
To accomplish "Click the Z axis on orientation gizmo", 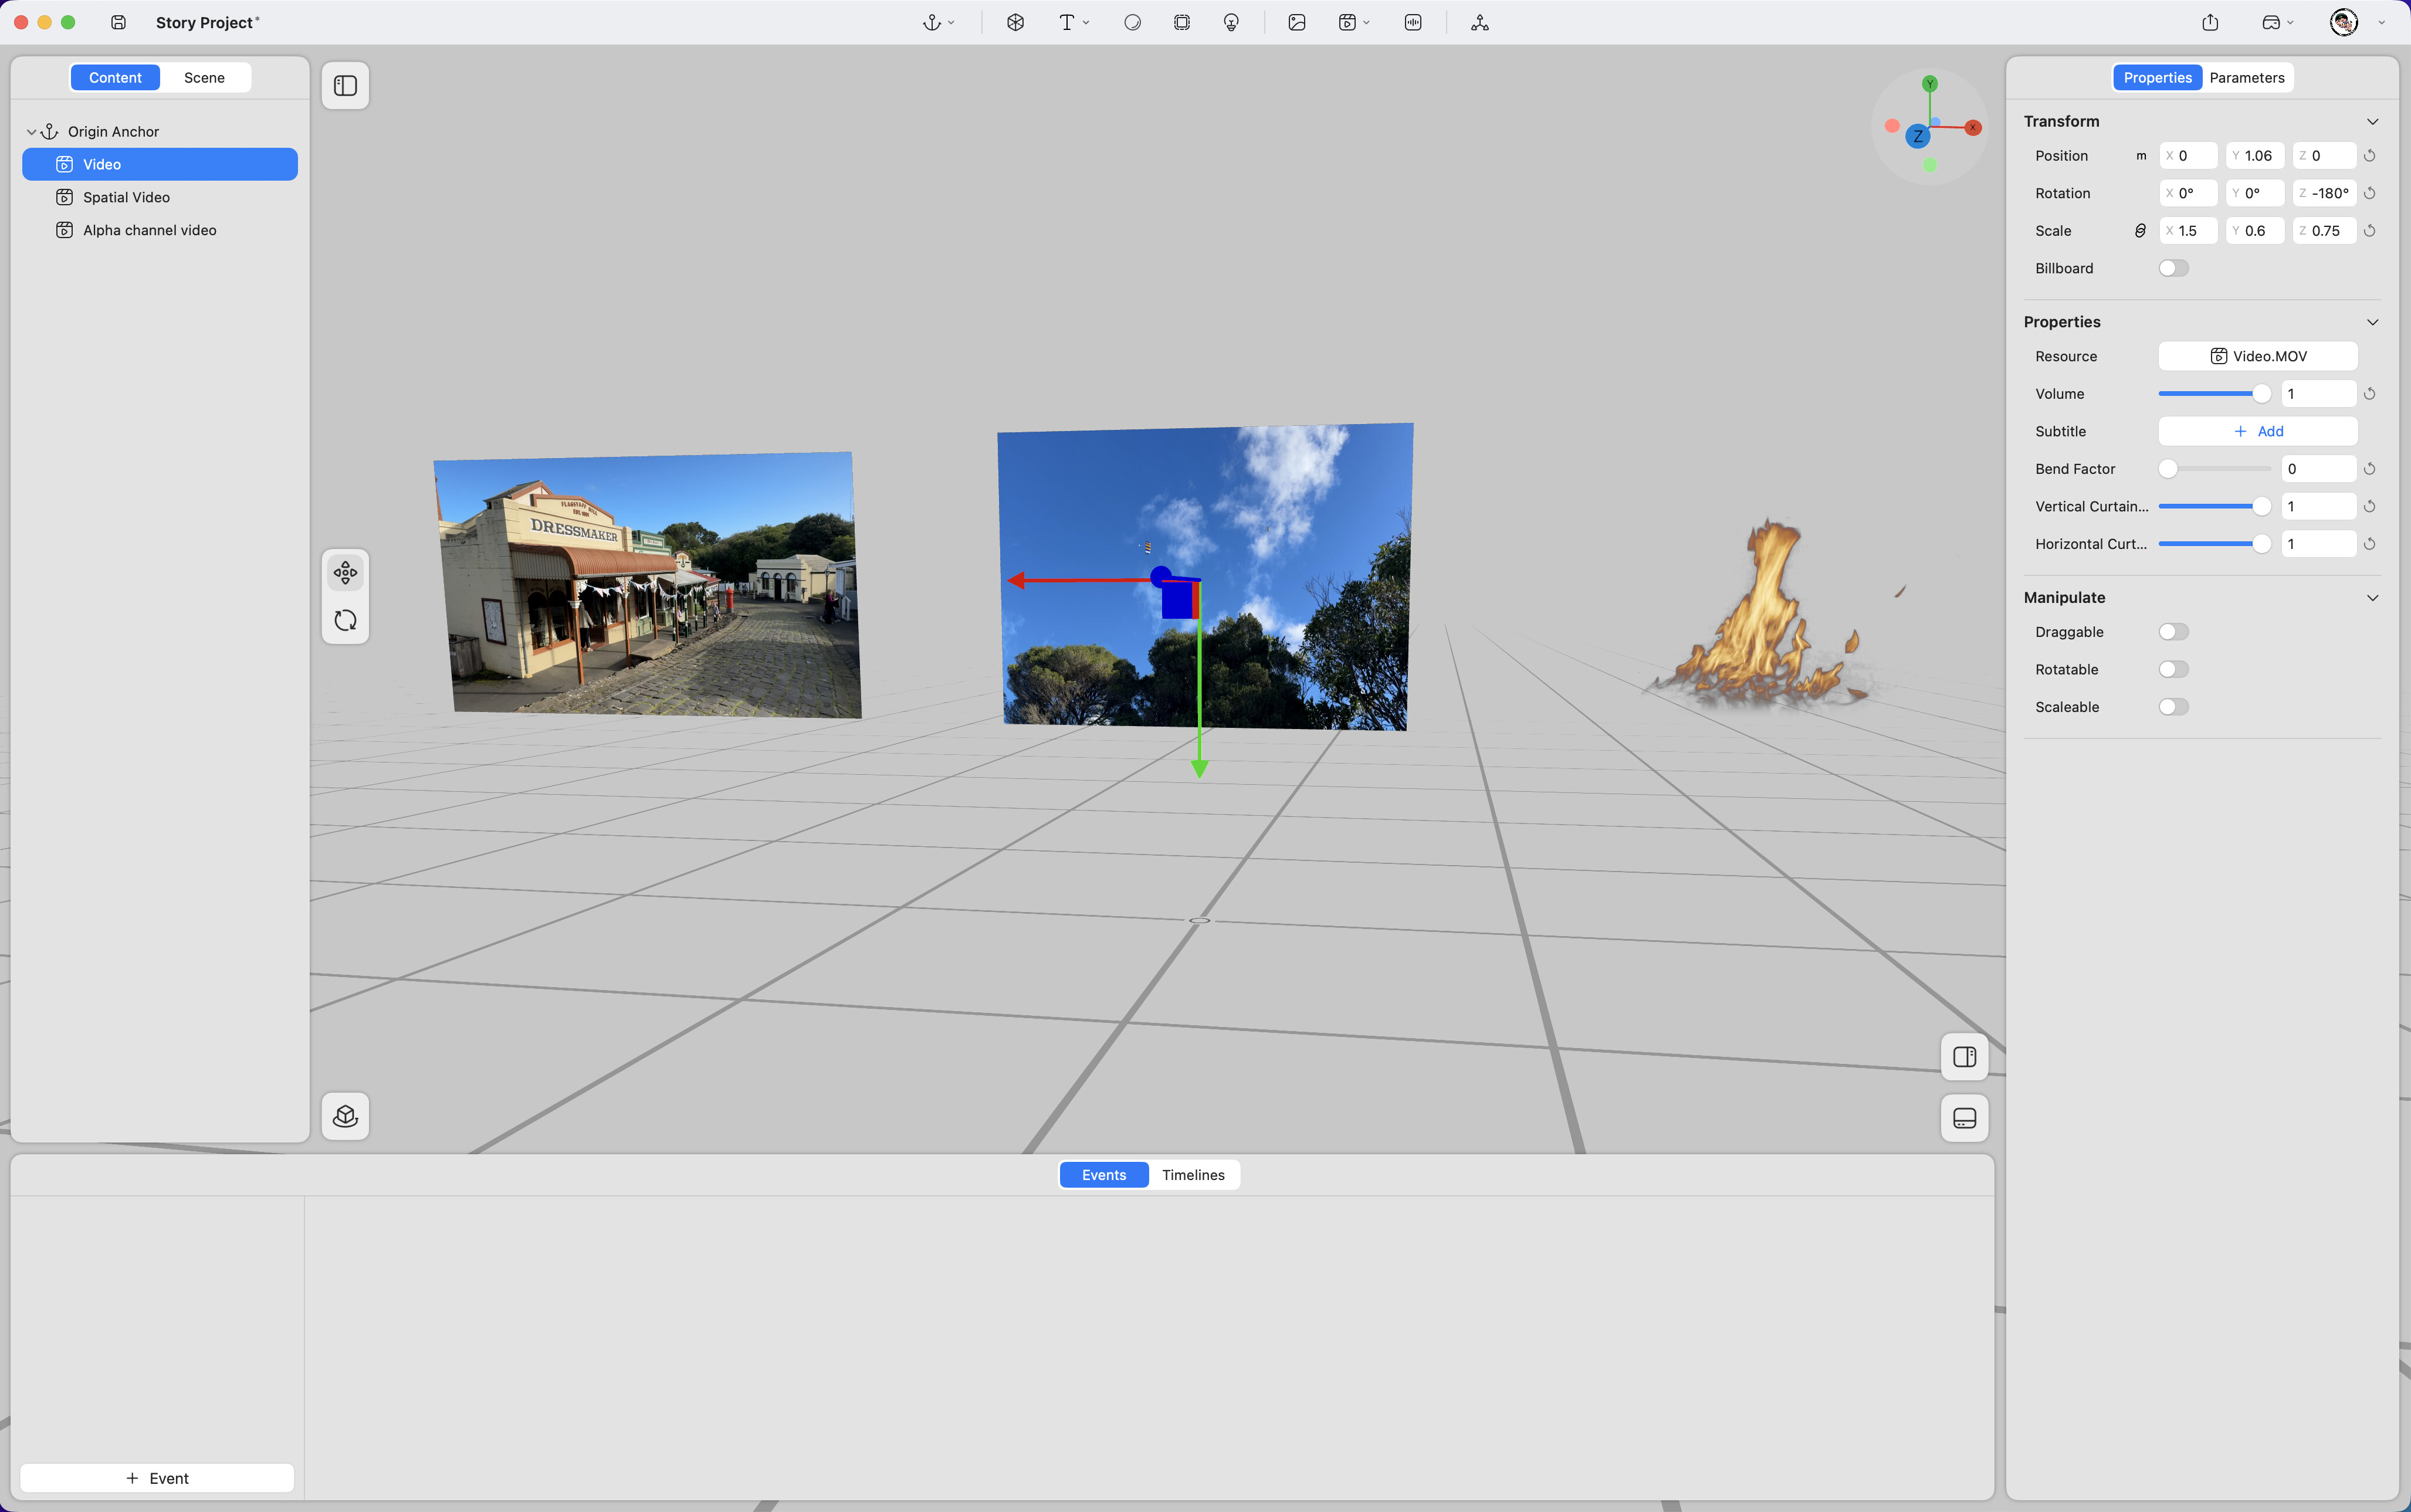I will 1917,136.
